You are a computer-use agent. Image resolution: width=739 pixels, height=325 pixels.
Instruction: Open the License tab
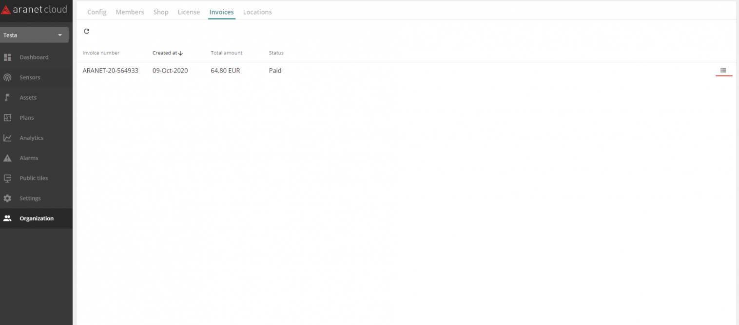[x=189, y=12]
